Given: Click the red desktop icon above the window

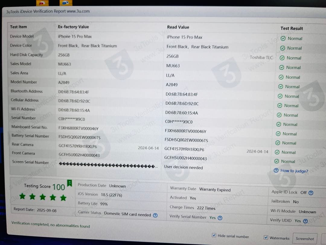Looking at the screenshot, I should point(42,3).
